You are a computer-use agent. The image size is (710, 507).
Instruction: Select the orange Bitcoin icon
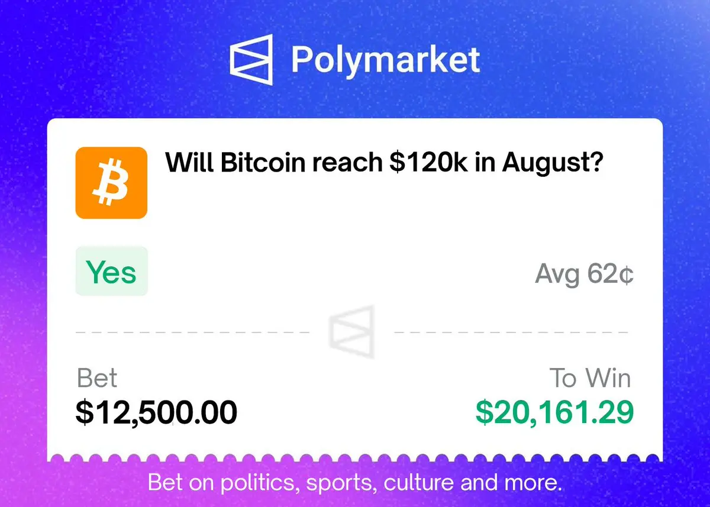[111, 183]
